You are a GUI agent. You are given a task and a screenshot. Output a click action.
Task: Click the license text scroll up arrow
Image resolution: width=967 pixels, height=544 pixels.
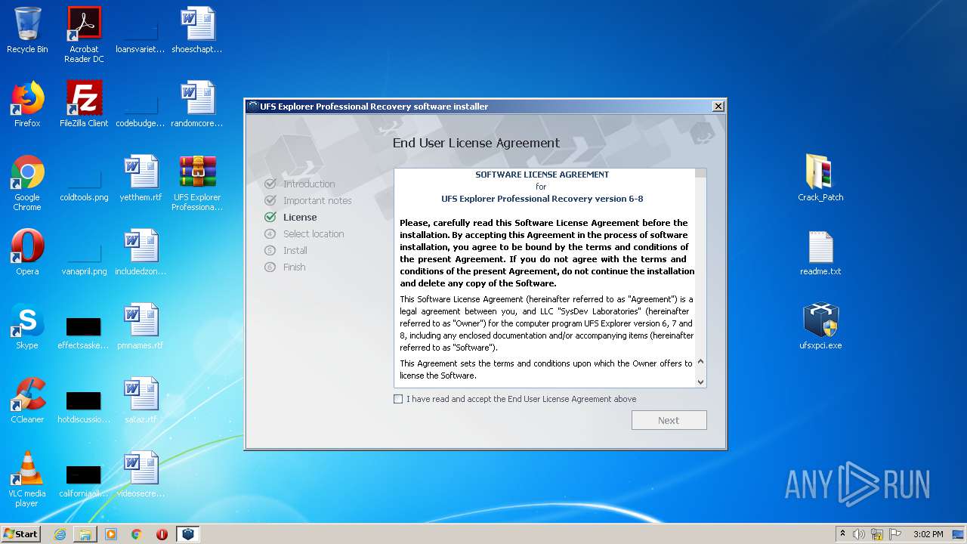(x=700, y=363)
